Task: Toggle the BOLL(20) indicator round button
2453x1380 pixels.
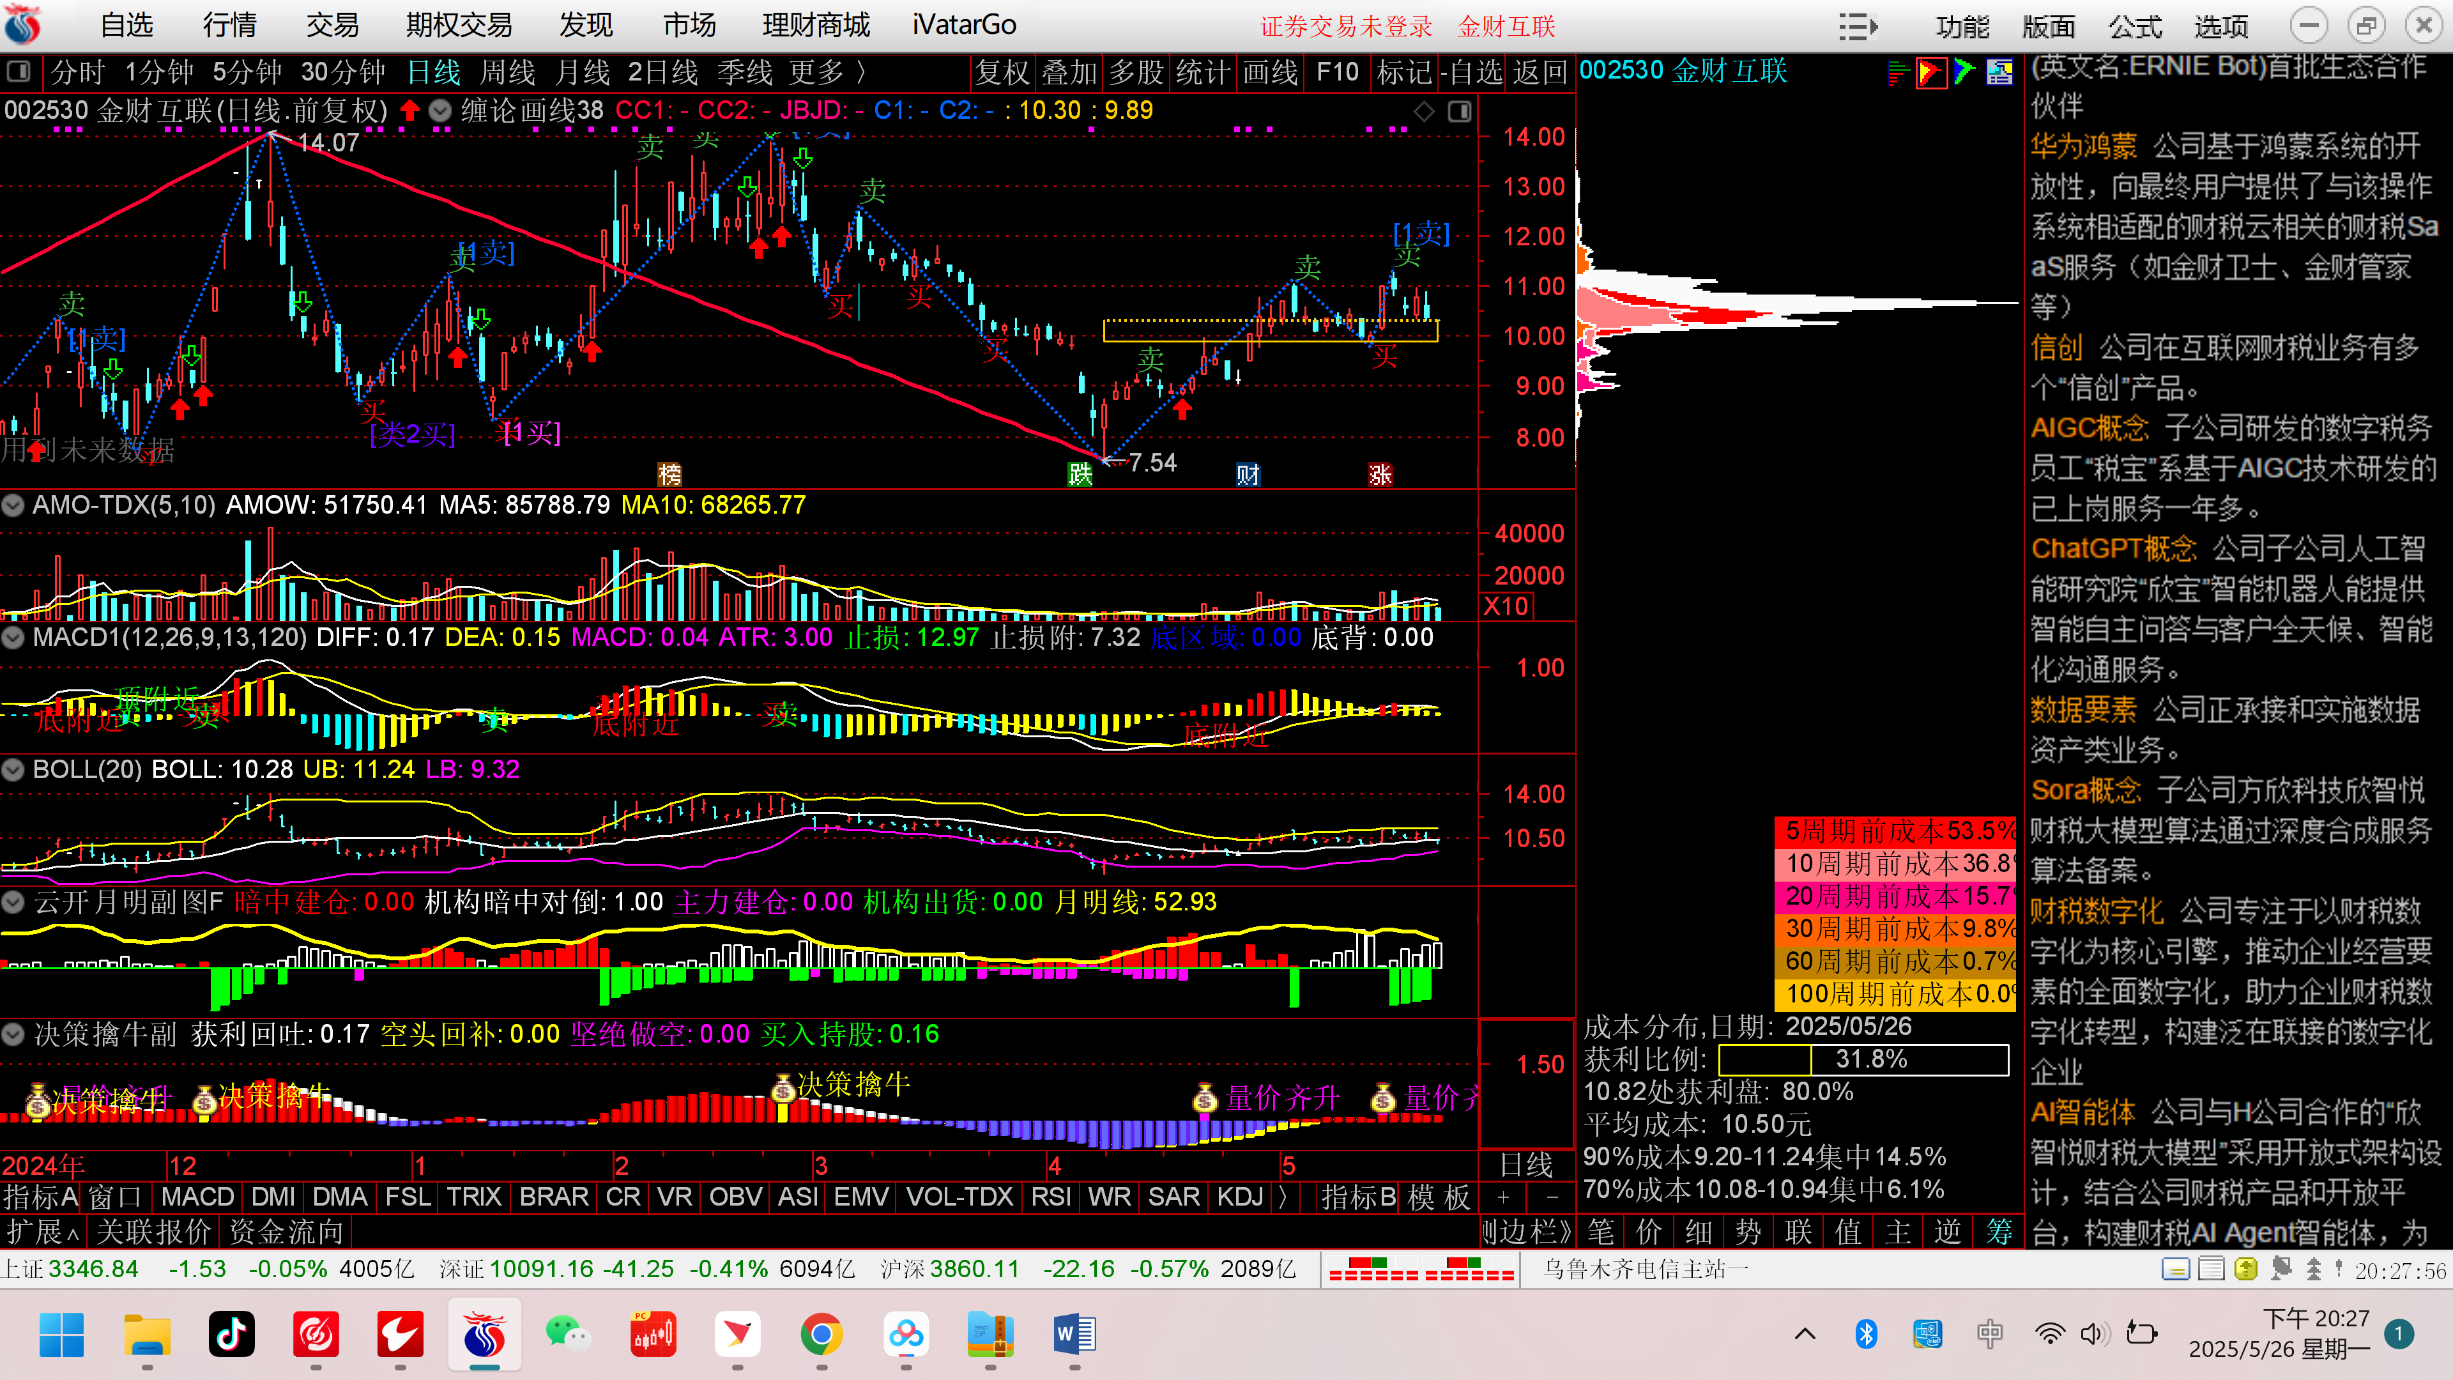Action: (13, 769)
